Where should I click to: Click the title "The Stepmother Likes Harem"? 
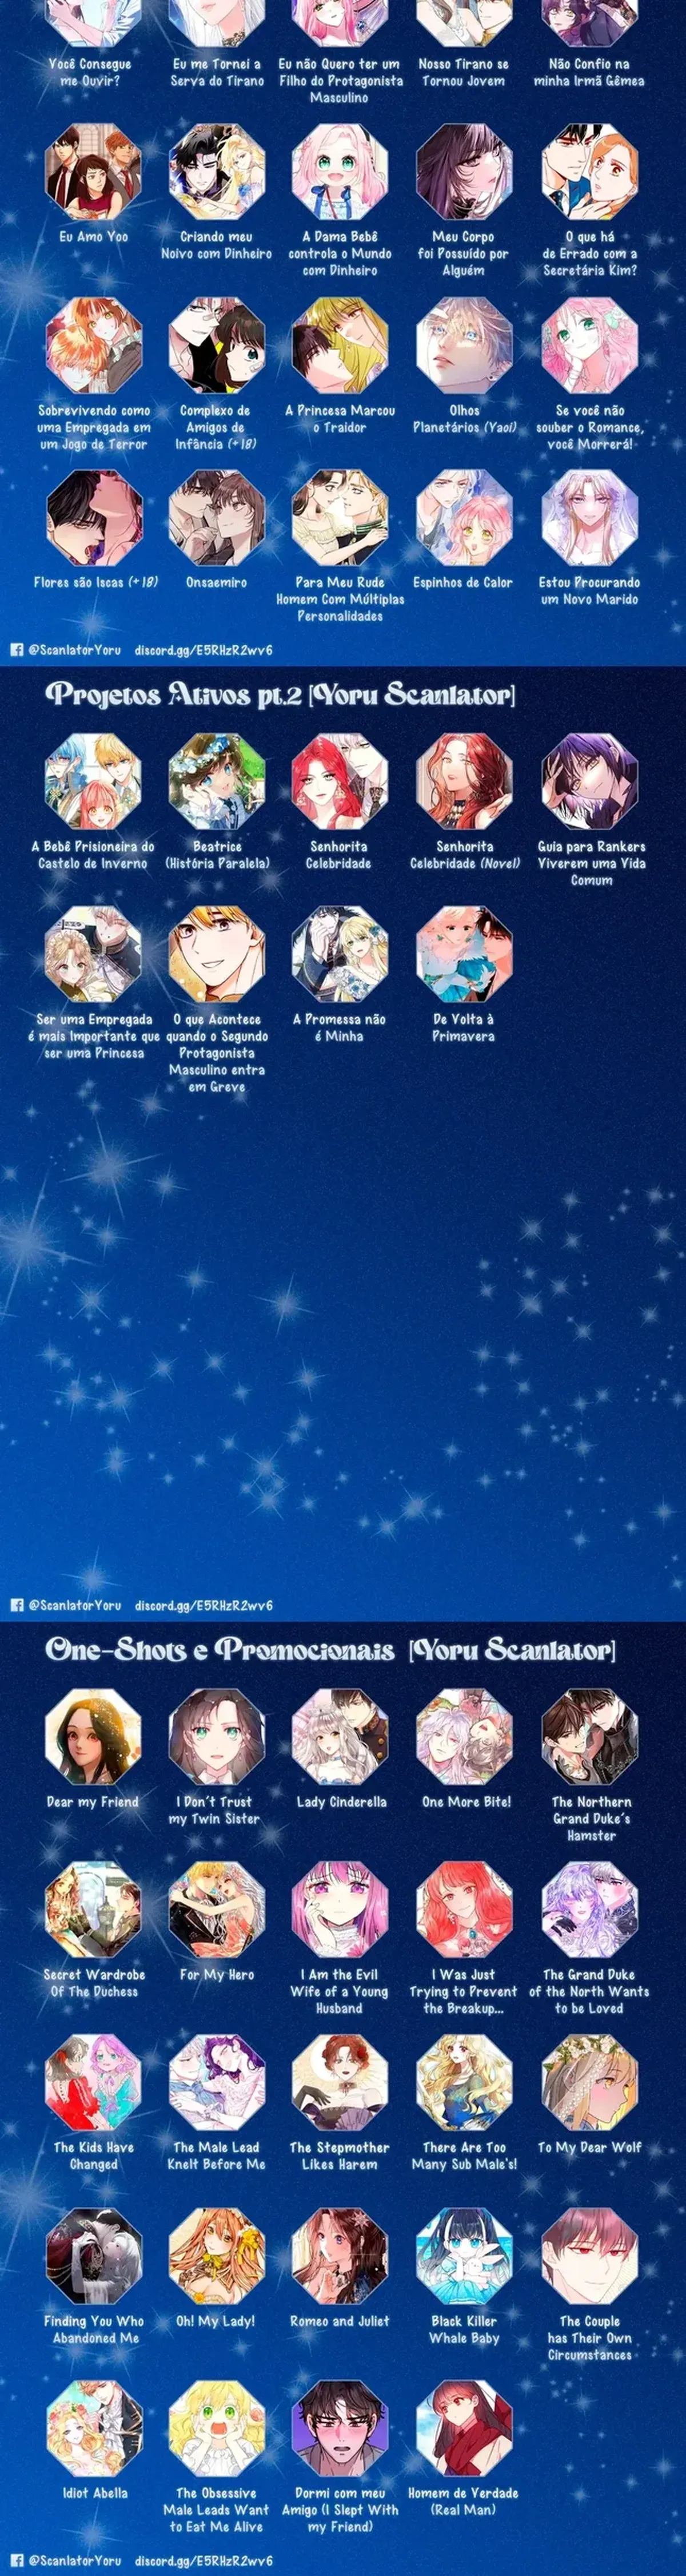(x=339, y=2156)
